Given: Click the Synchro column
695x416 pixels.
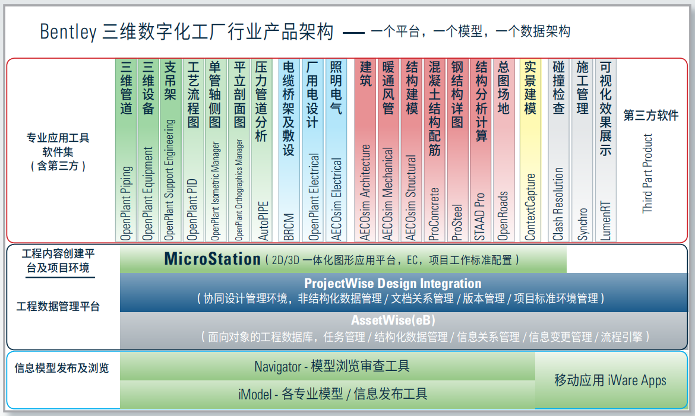Looking at the screenshot, I should pos(582,150).
